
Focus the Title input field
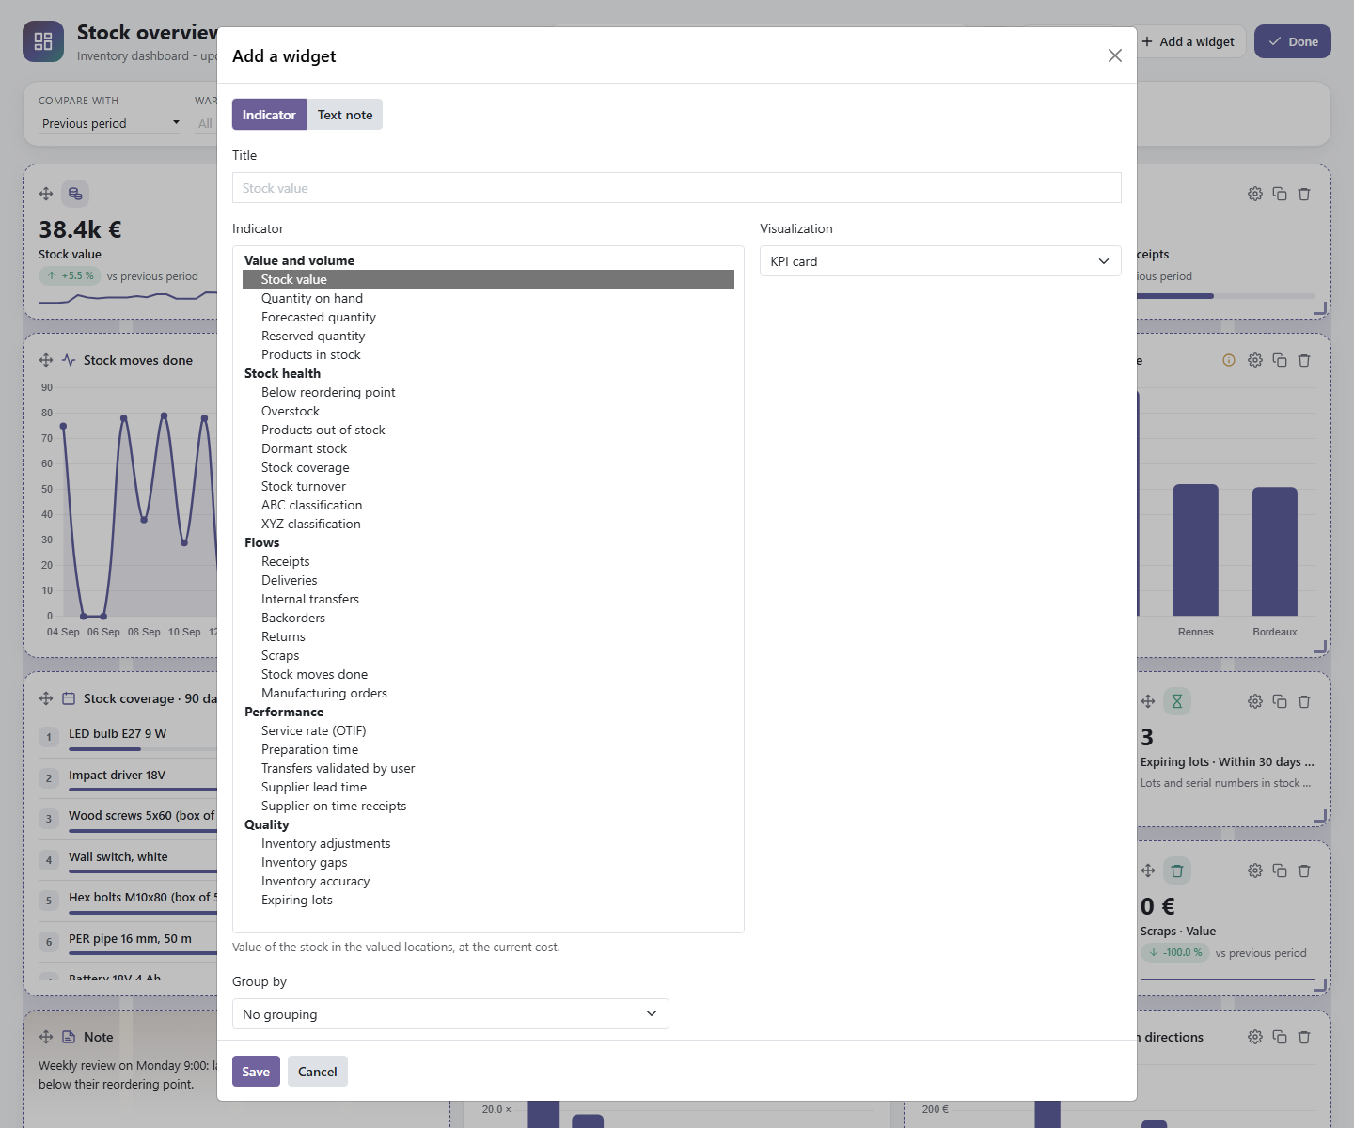click(x=677, y=188)
